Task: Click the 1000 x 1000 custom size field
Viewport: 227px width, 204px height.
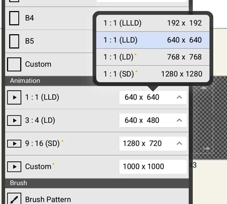Action: (153, 167)
